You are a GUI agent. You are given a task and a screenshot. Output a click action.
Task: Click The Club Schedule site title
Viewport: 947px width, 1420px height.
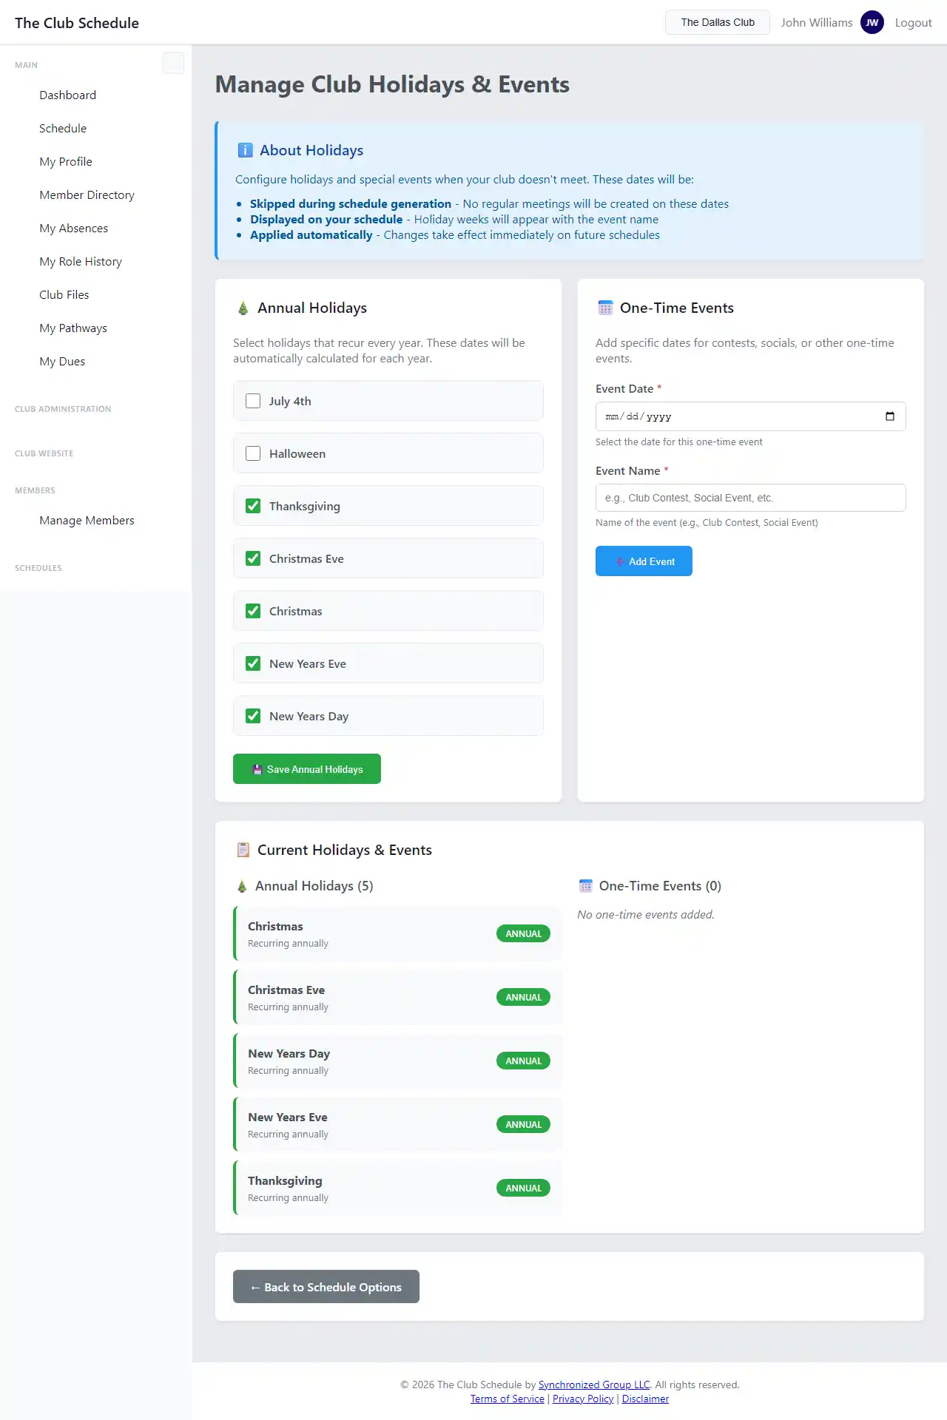77,22
